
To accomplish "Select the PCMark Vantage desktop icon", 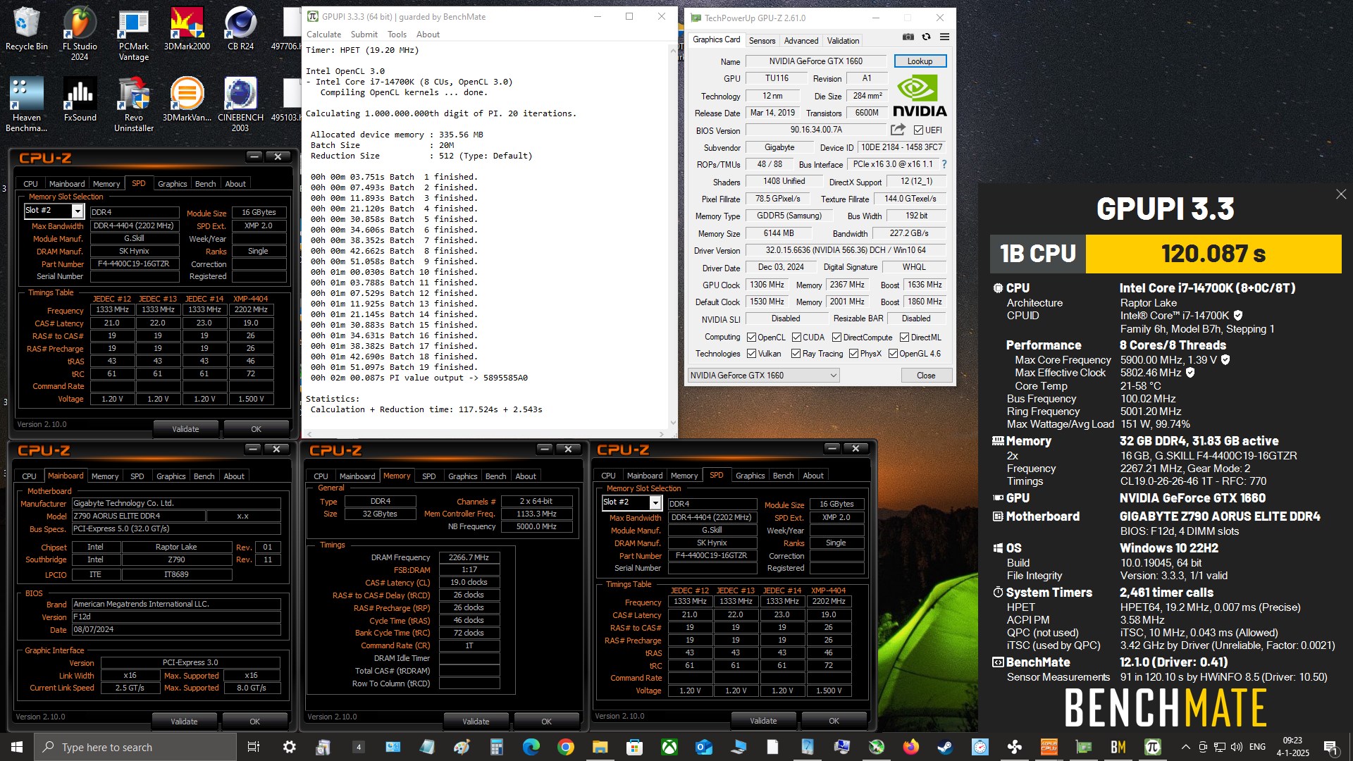I will pyautogui.click(x=133, y=35).
